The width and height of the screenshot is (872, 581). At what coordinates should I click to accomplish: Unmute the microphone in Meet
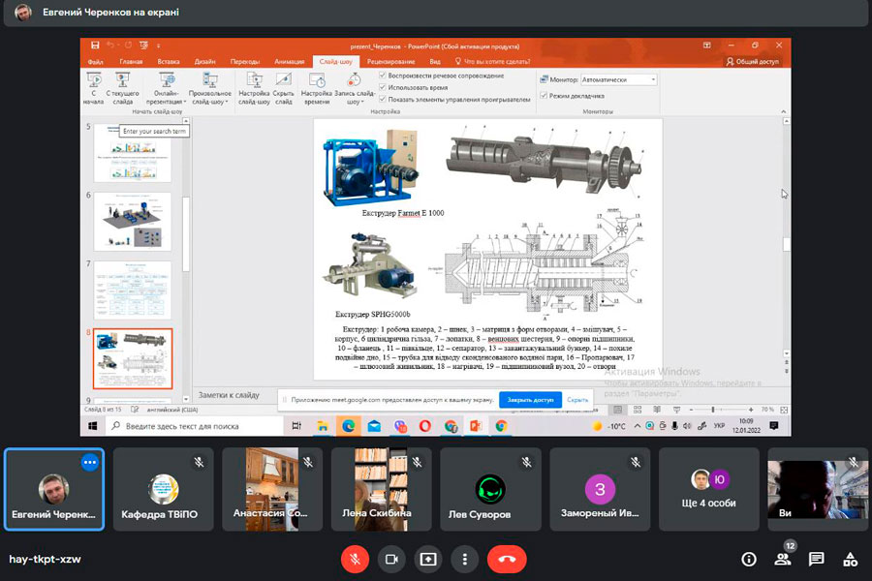(x=356, y=559)
